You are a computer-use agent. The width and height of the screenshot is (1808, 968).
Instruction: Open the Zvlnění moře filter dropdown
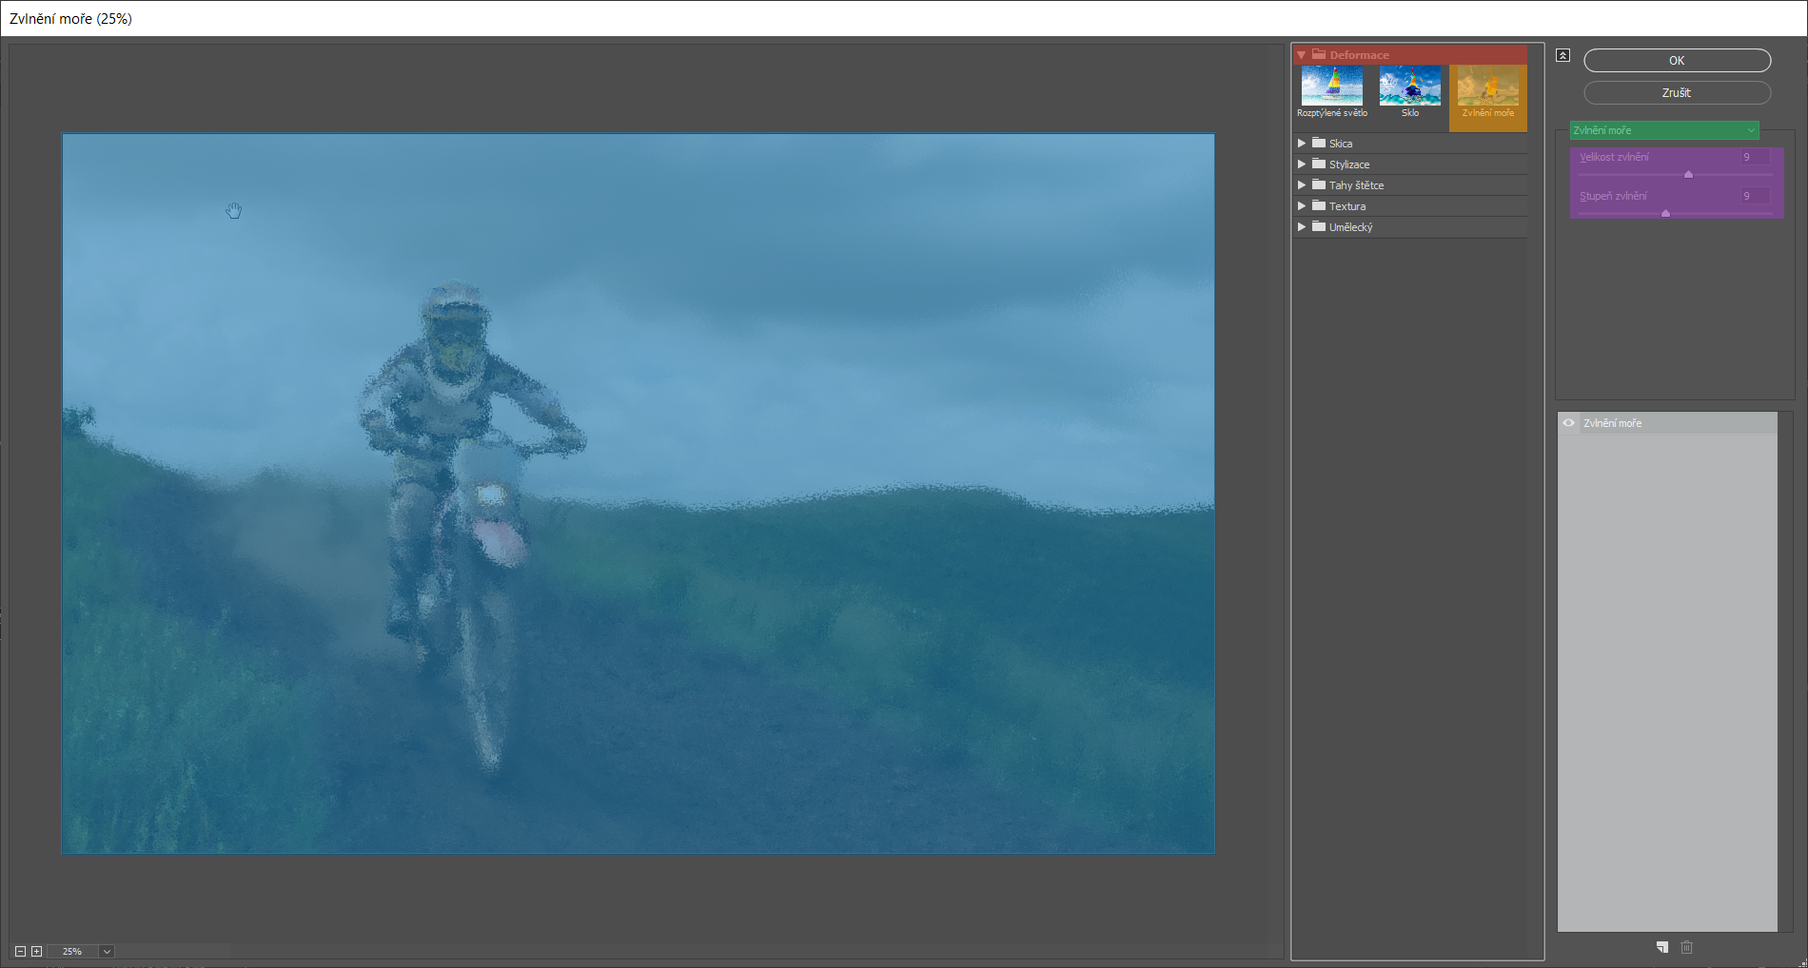1663,130
